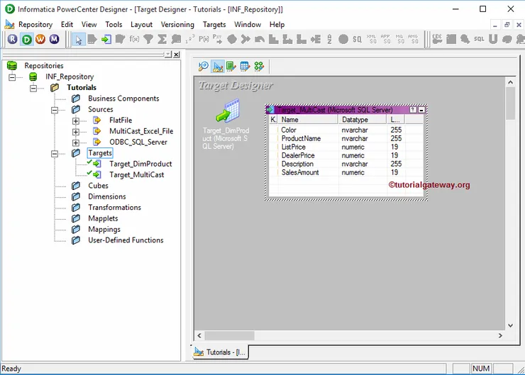Image resolution: width=525 pixels, height=375 pixels.
Task: Click the SalesAmount column row
Action: point(346,173)
